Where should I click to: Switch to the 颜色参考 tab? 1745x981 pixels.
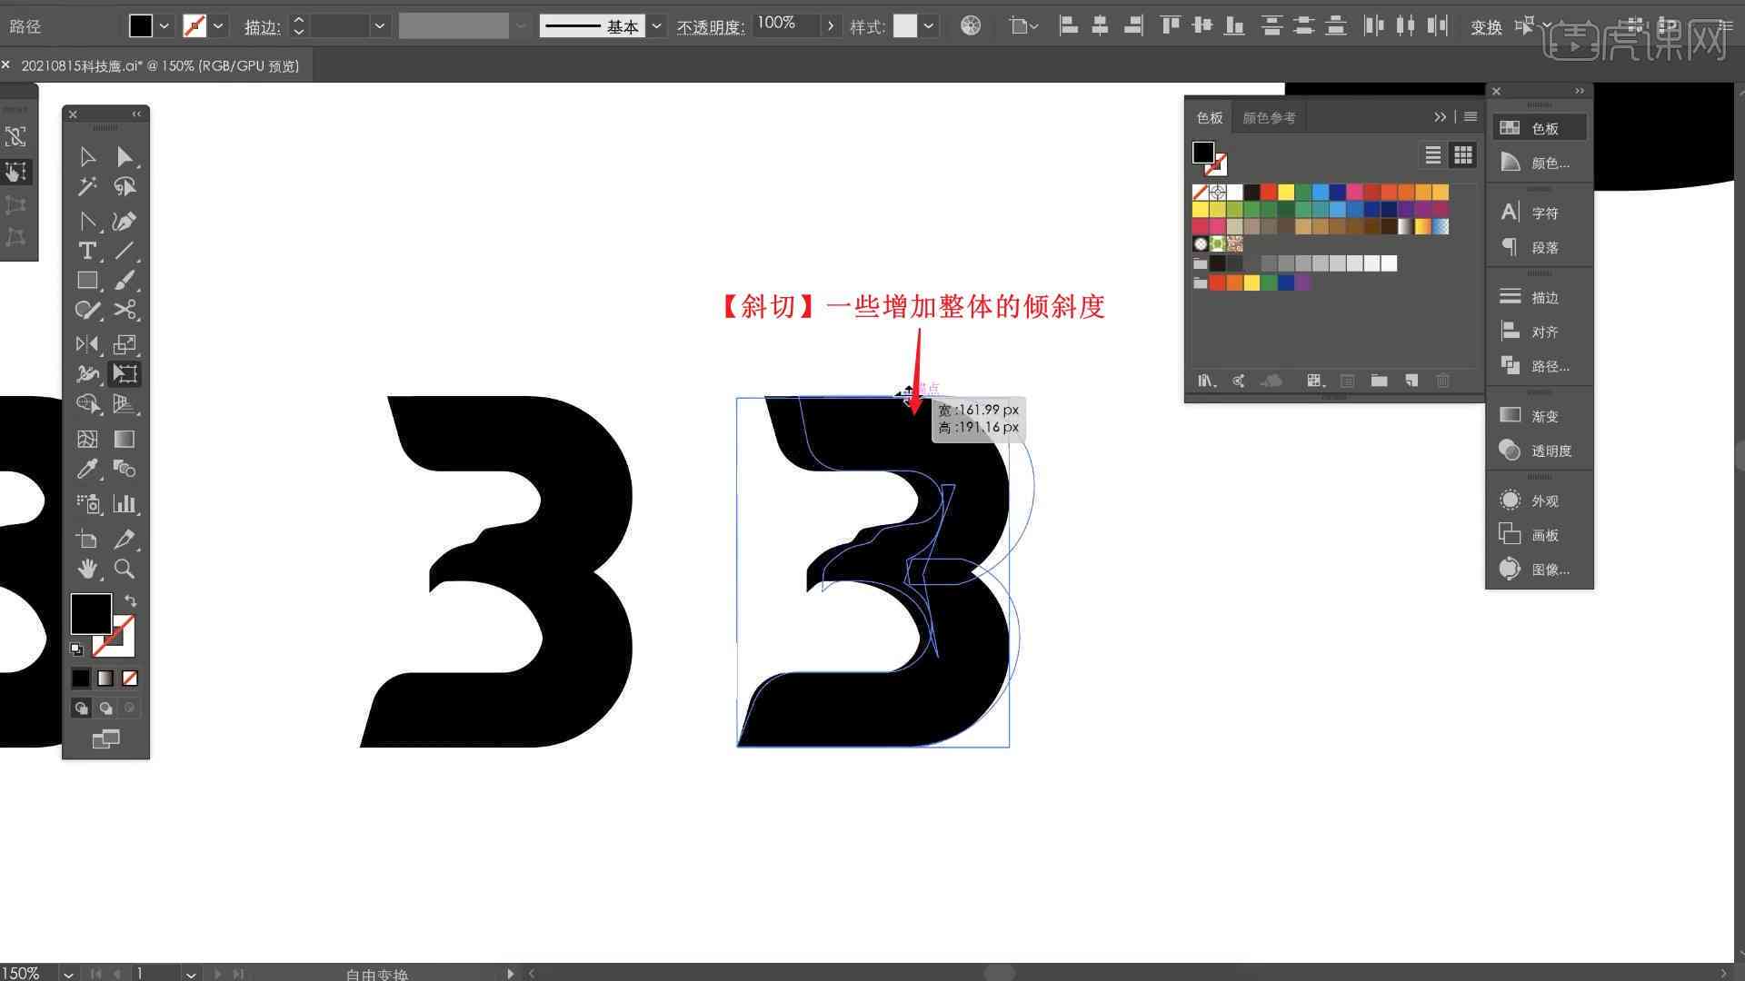(x=1269, y=118)
